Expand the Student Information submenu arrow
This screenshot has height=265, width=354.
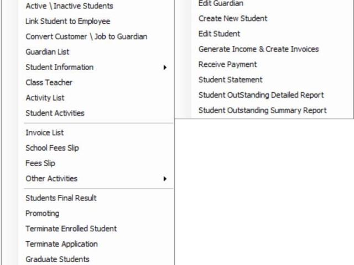coord(165,67)
